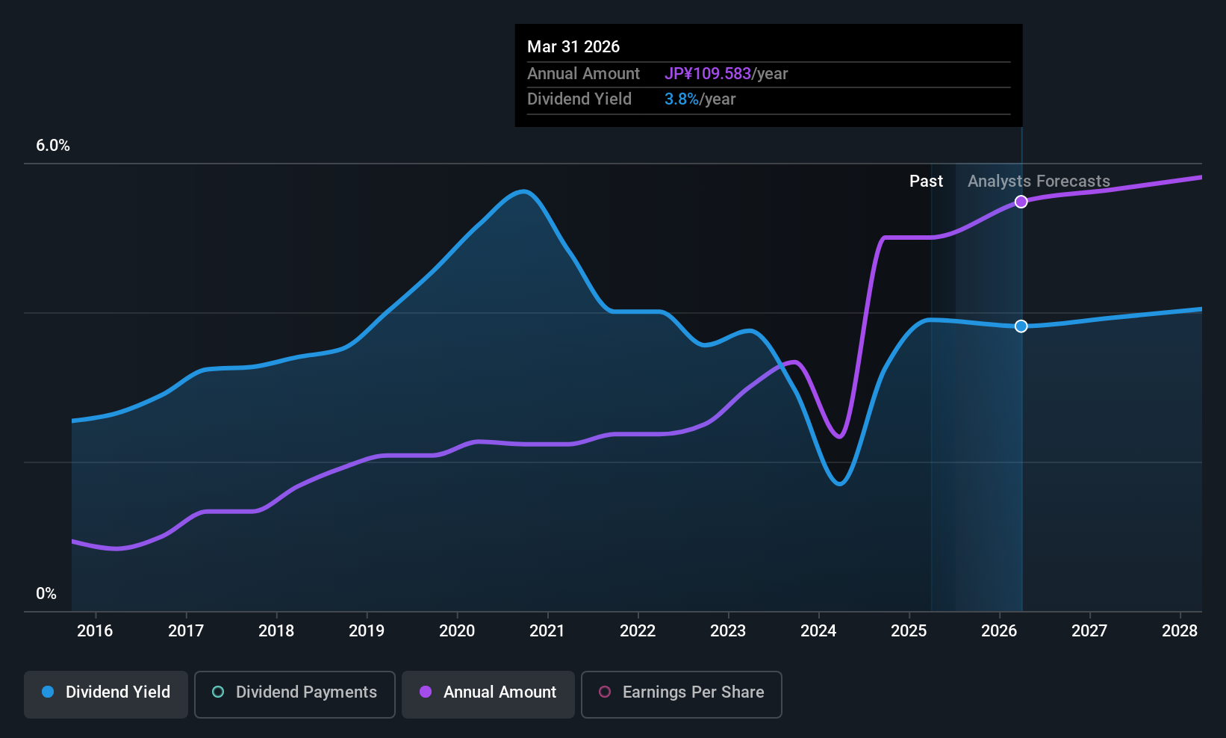The height and width of the screenshot is (738, 1226).
Task: Click the 2025 x-axis label
Action: (909, 631)
